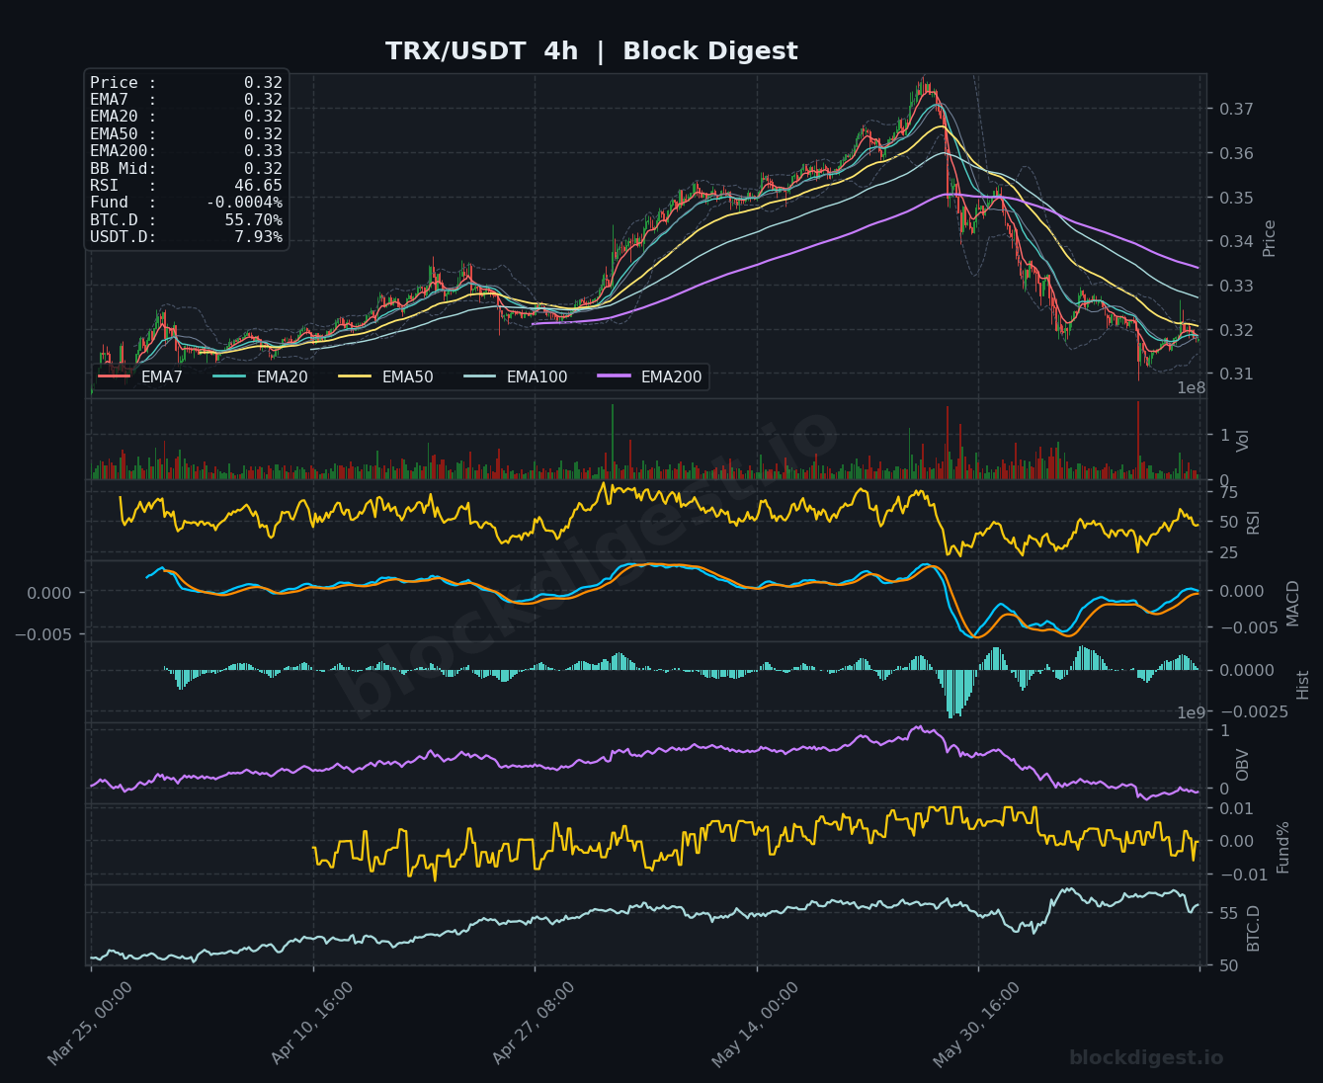This screenshot has height=1083, width=1323.
Task: Click the Fund% axis label
Action: pos(1282,847)
